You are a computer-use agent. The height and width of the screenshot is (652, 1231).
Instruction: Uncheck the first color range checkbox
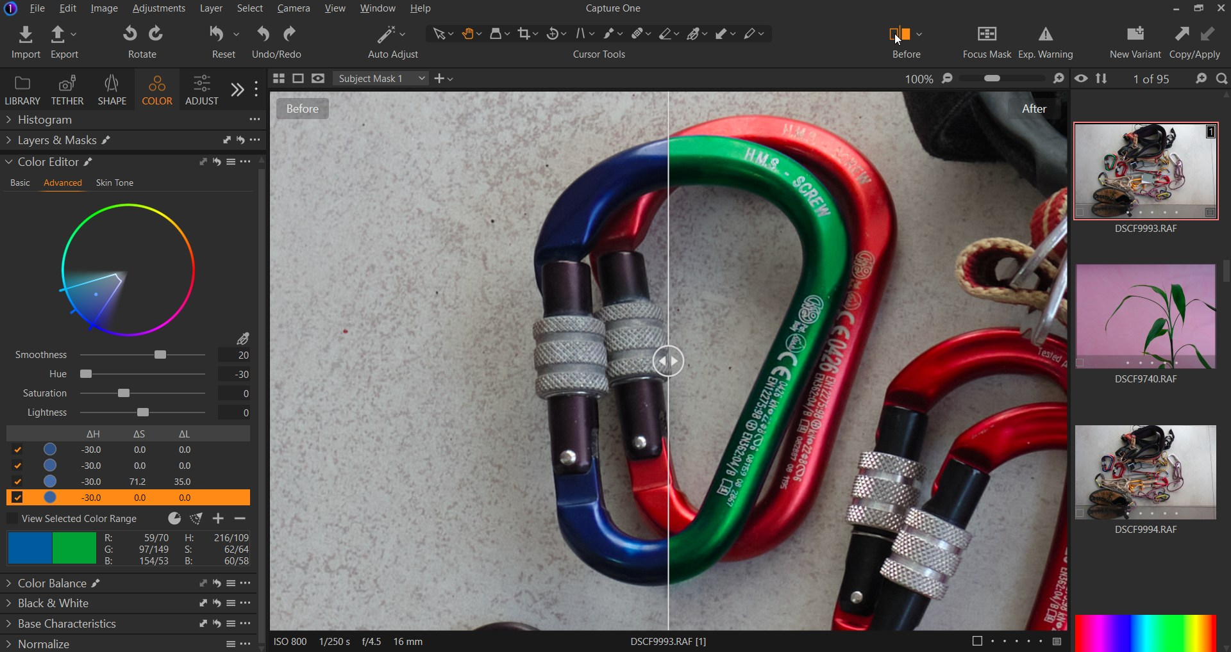[x=17, y=450]
